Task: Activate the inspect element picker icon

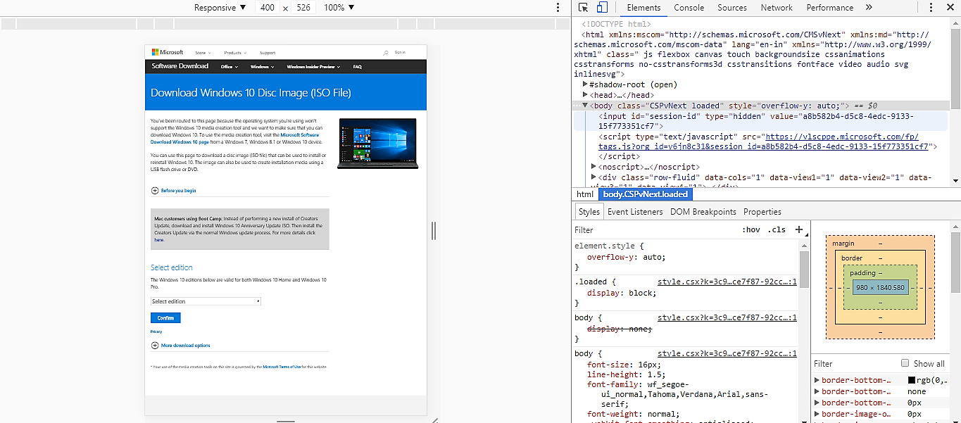Action: click(x=584, y=8)
